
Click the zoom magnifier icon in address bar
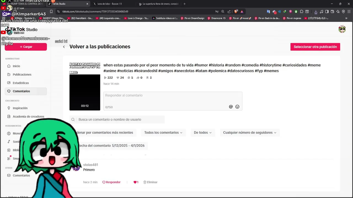pyautogui.click(x=223, y=12)
